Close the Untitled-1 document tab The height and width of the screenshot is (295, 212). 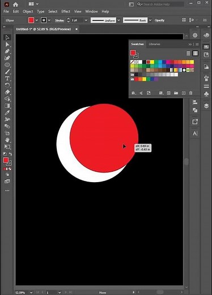[77, 29]
